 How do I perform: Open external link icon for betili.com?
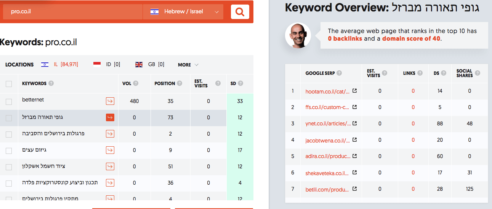point(354,189)
